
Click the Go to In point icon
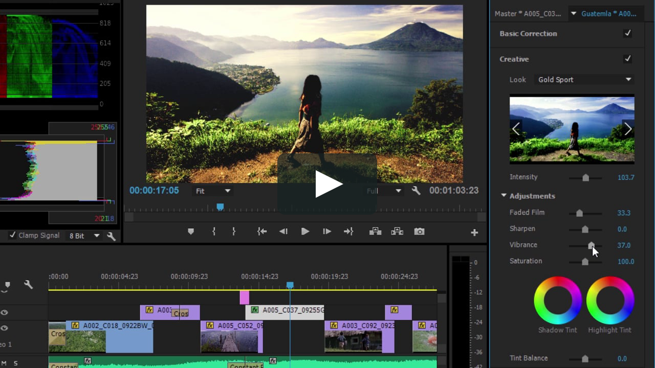pos(262,232)
